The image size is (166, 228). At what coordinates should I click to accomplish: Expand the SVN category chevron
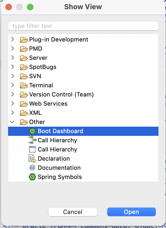coord(13,76)
